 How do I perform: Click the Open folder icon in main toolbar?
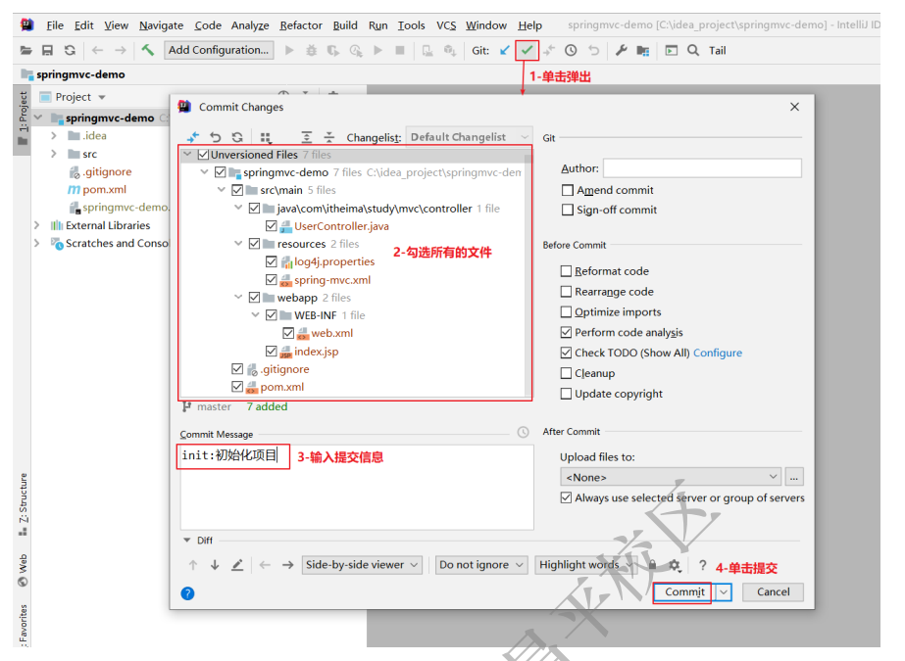click(25, 51)
